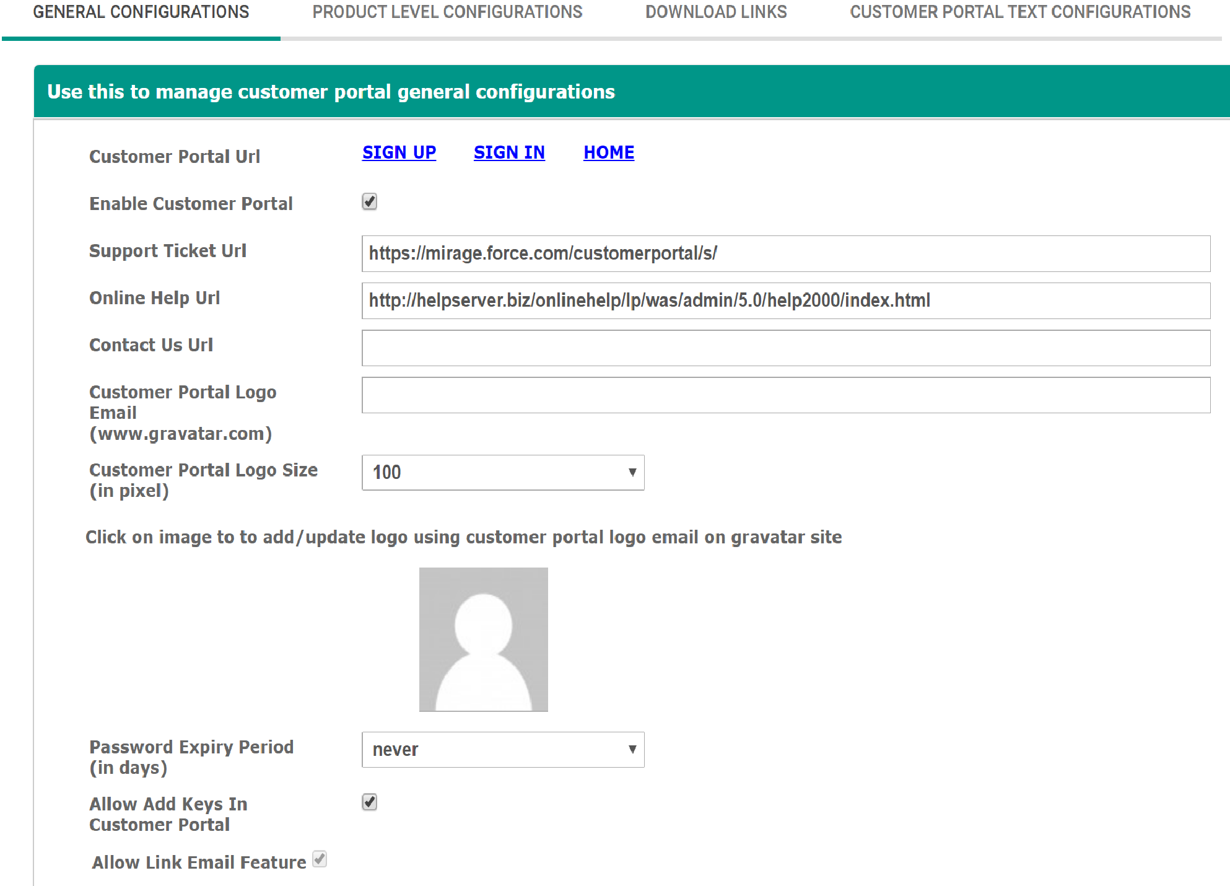Viewport: 1230px width, 886px height.
Task: Expand the Password Expiry Period dropdown
Action: (x=502, y=750)
